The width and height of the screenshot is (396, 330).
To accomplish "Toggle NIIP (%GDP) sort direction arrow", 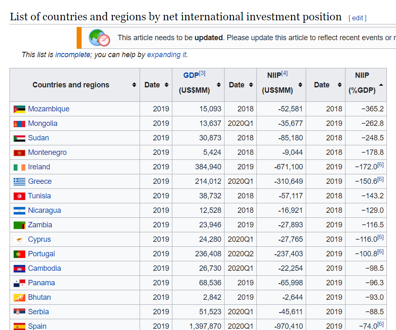I will coord(381,85).
